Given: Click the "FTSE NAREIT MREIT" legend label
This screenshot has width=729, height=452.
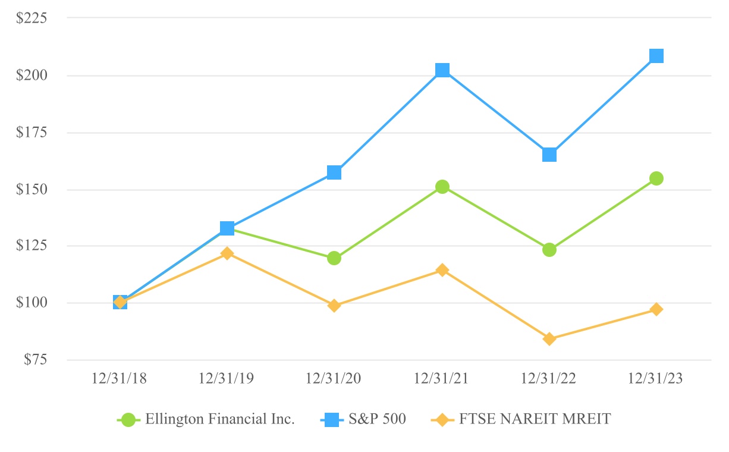Looking at the screenshot, I should coord(535,419).
